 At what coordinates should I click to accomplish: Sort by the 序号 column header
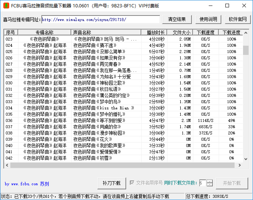[11, 32]
